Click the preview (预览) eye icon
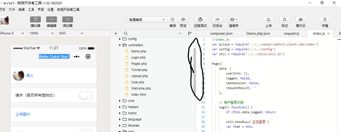Image resolution: width=341 pixels, height=132 pixels. point(183,19)
